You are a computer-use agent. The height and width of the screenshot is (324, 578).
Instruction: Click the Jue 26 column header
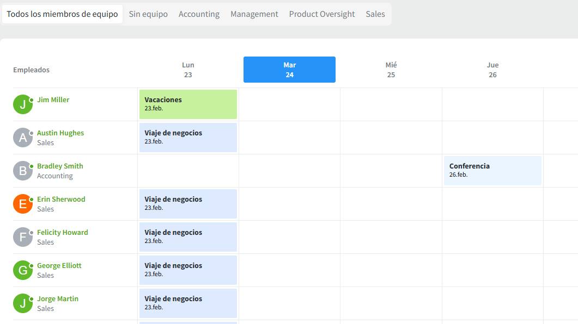tap(492, 70)
